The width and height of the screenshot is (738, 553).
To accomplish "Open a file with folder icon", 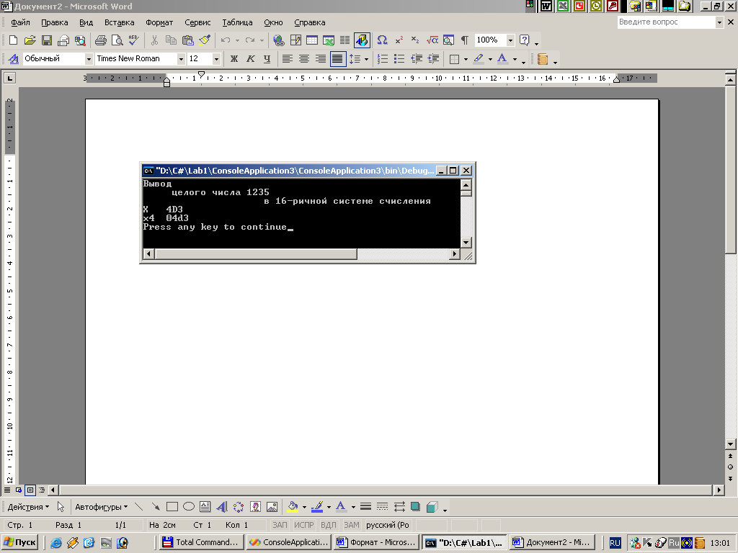I will (30, 40).
